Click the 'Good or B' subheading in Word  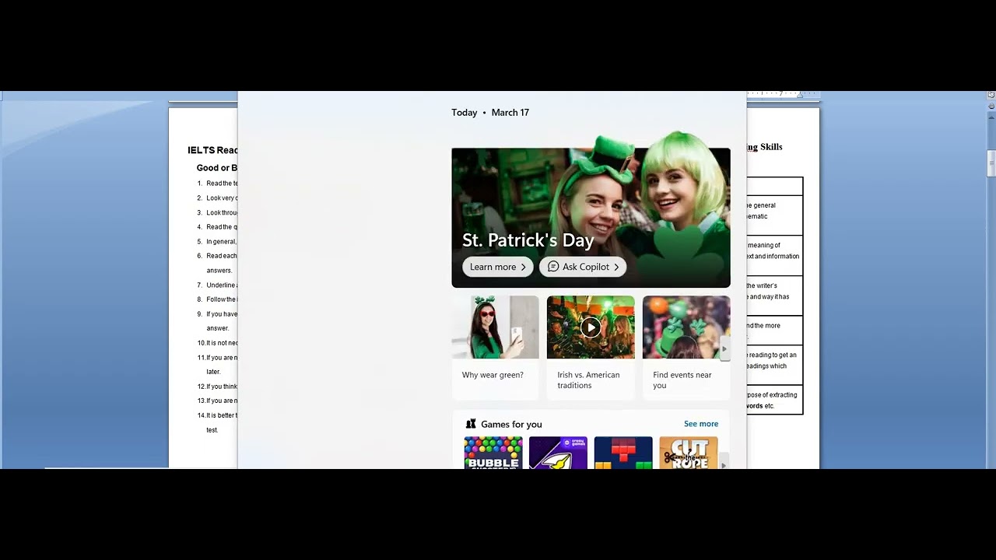point(217,168)
